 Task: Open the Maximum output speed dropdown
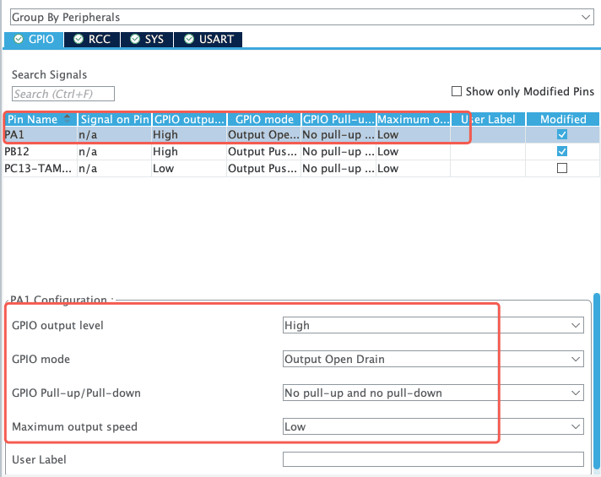pyautogui.click(x=433, y=426)
